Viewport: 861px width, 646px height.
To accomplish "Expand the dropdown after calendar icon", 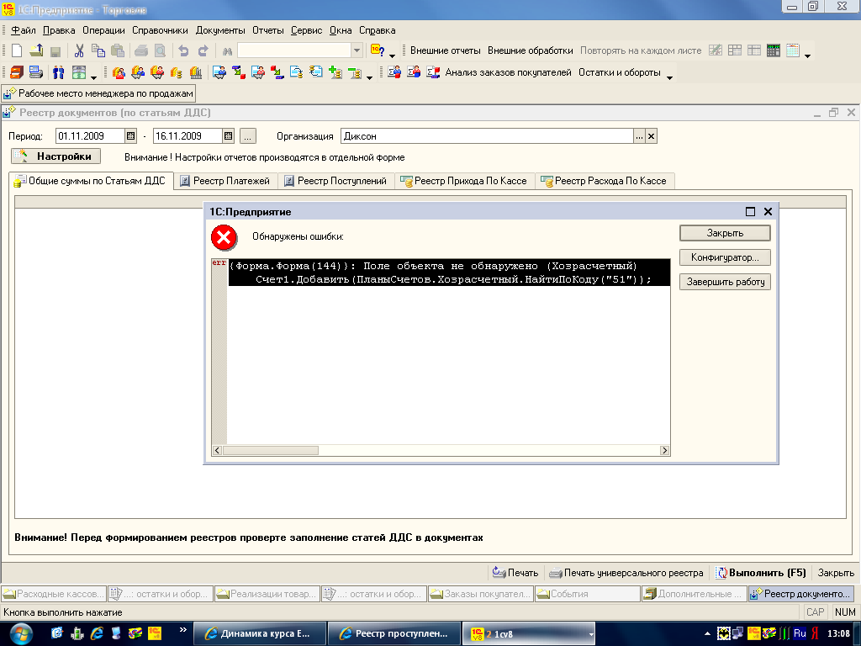I will pos(807,55).
